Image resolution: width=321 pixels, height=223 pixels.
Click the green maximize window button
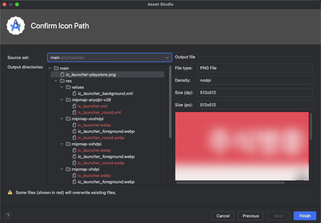click(x=17, y=4)
